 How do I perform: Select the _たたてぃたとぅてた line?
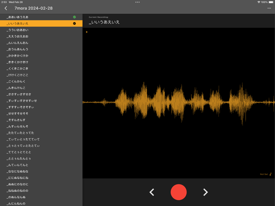pos(41,133)
